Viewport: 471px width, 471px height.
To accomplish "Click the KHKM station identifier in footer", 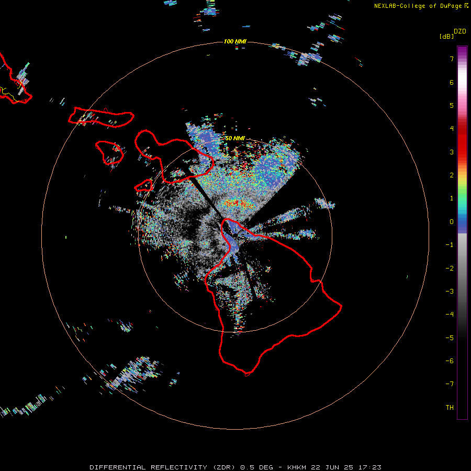I will 297,467.
